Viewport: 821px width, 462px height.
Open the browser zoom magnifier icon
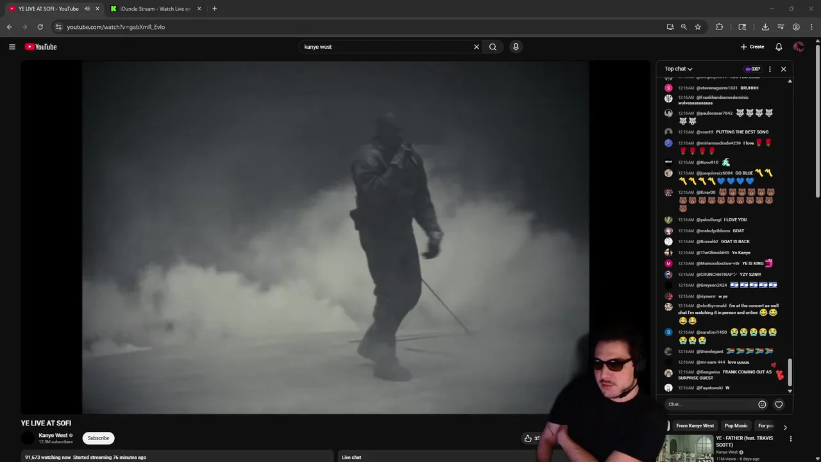(x=684, y=27)
